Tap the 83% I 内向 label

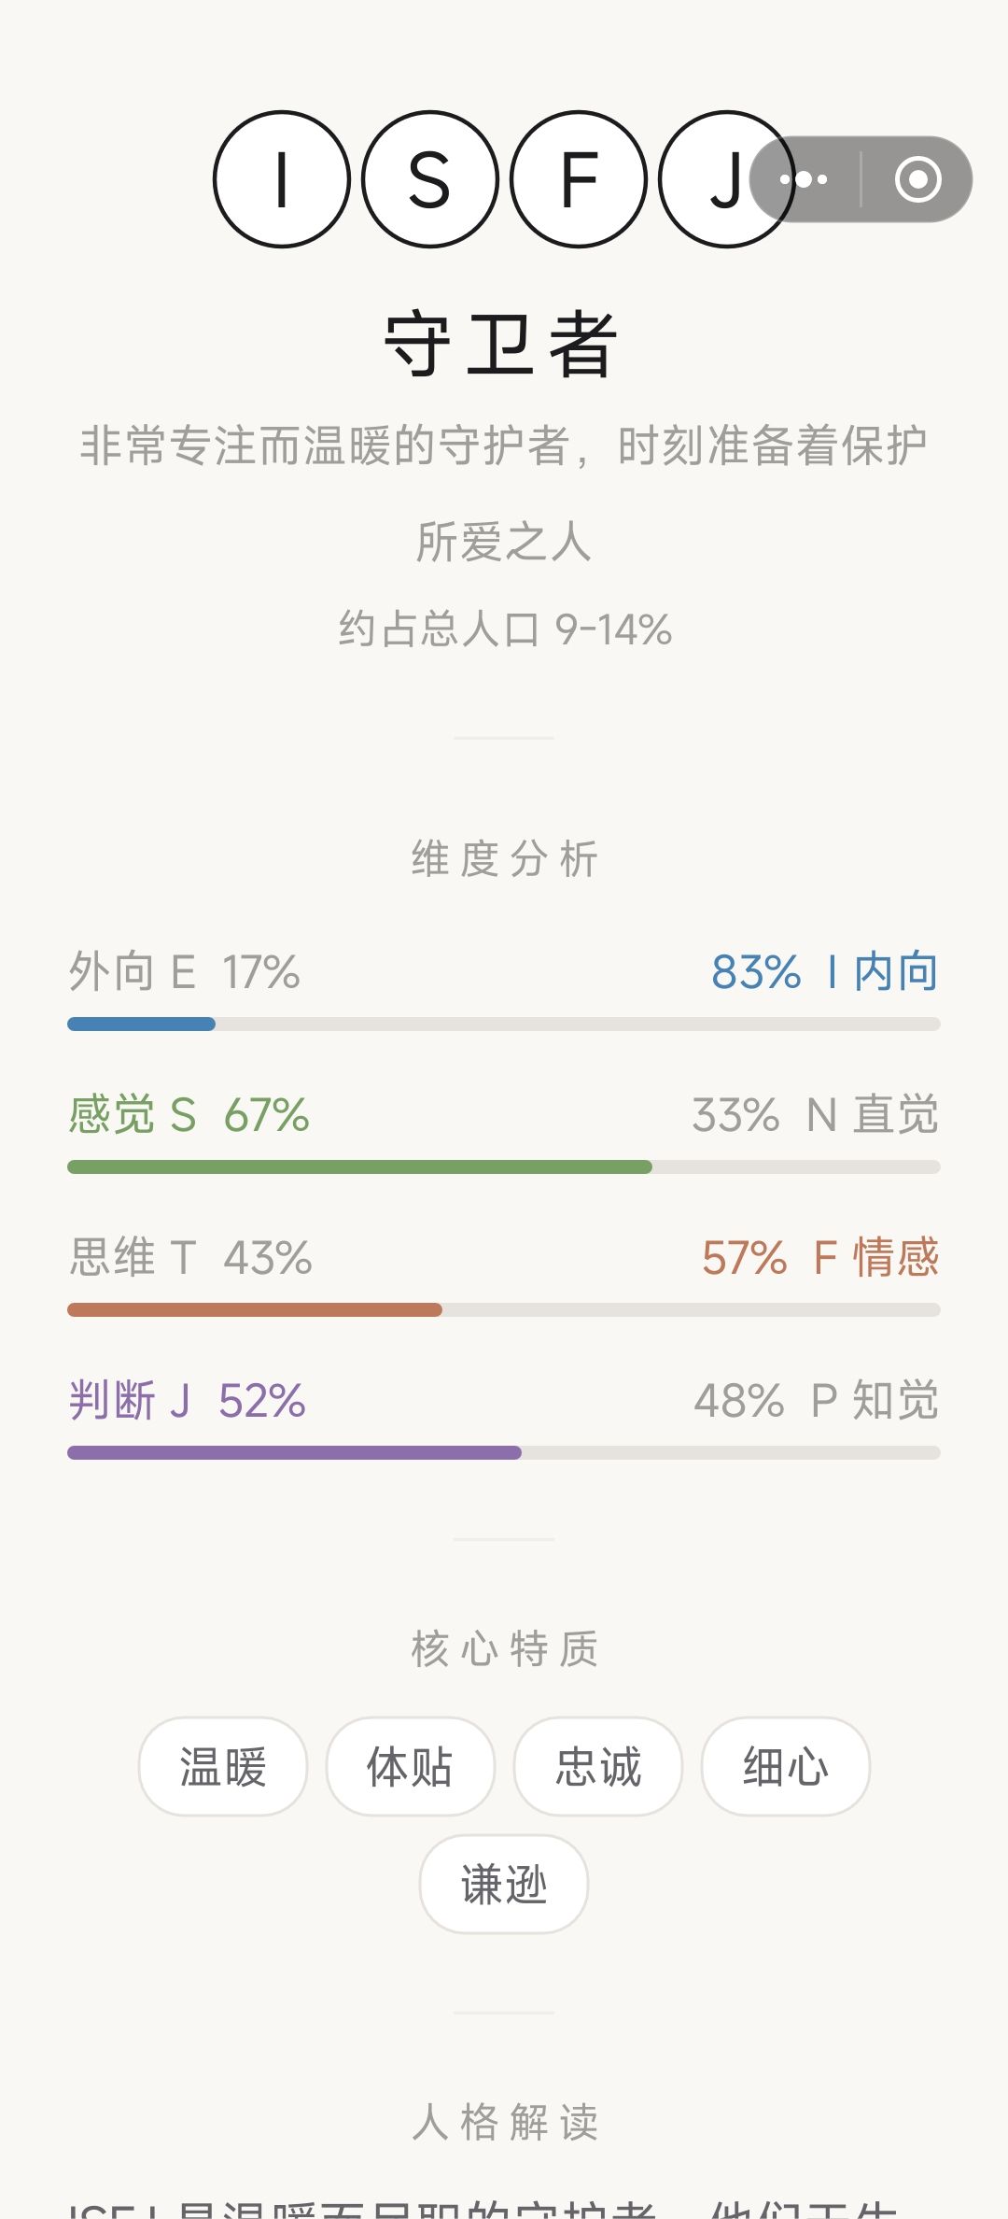point(825,971)
